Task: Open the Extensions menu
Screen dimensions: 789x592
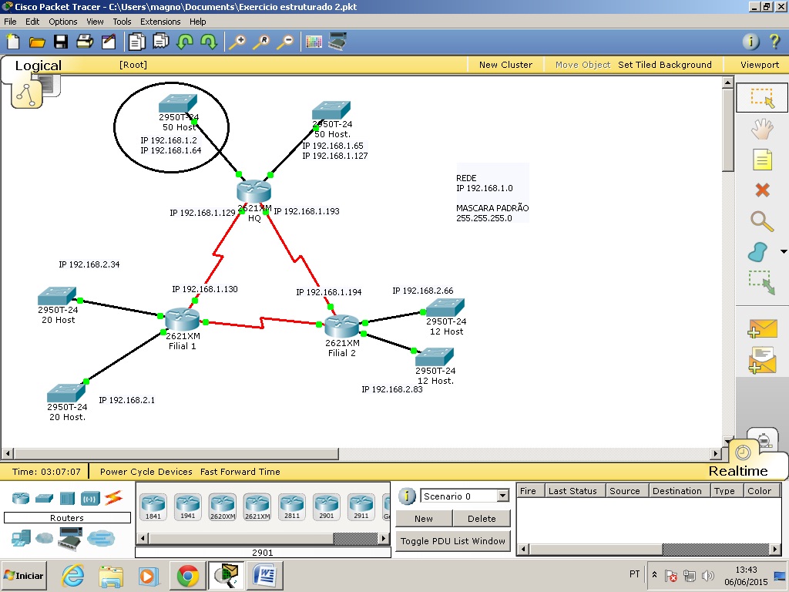Action: point(160,22)
